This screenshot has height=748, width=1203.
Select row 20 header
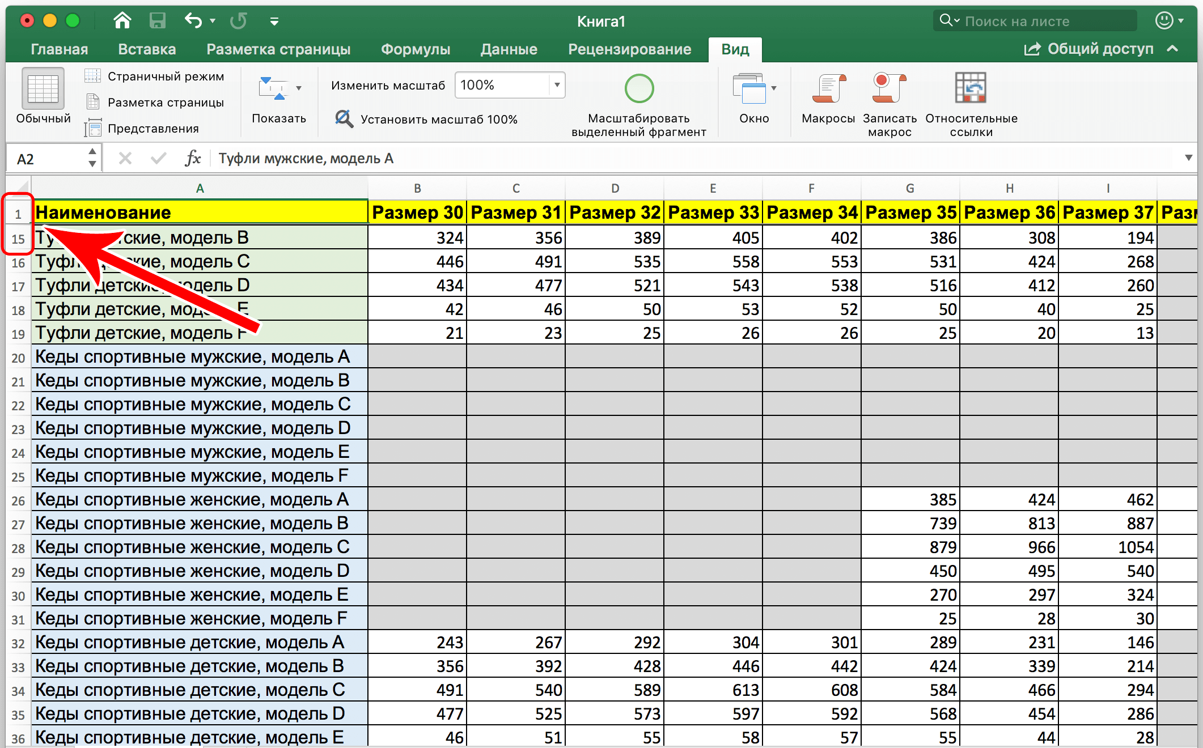18,357
